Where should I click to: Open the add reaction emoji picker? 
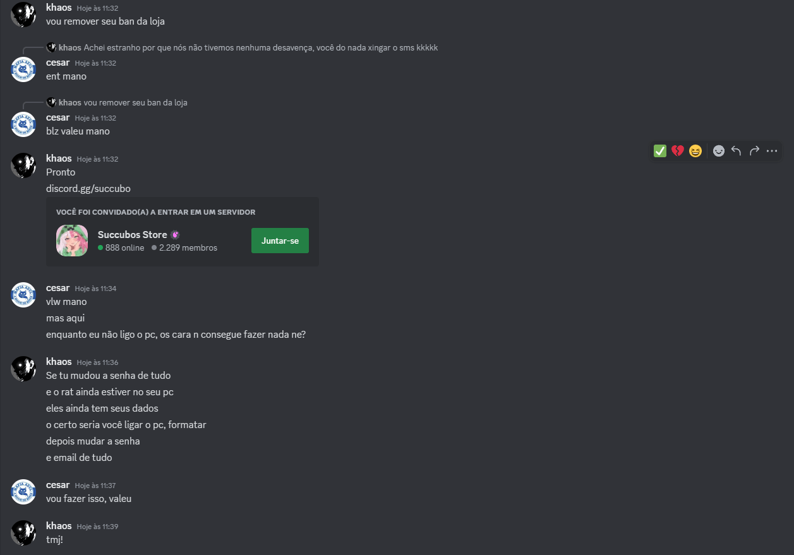(x=719, y=151)
